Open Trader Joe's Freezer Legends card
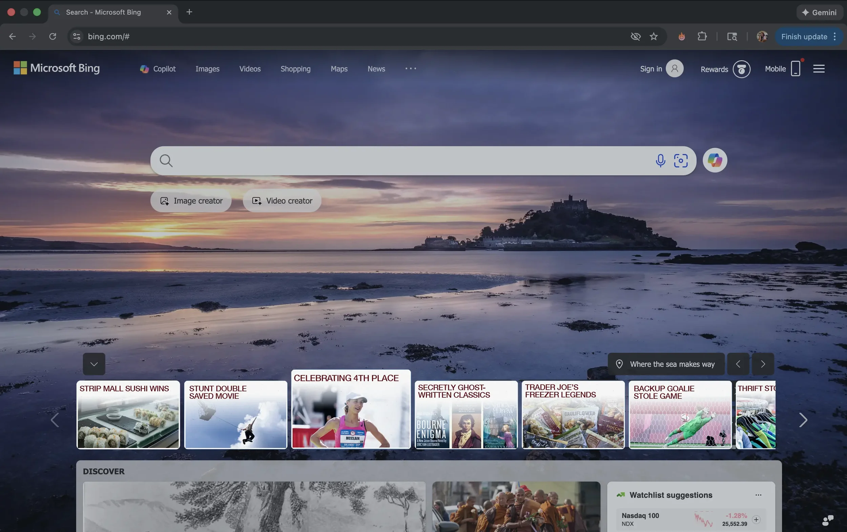 (573, 415)
